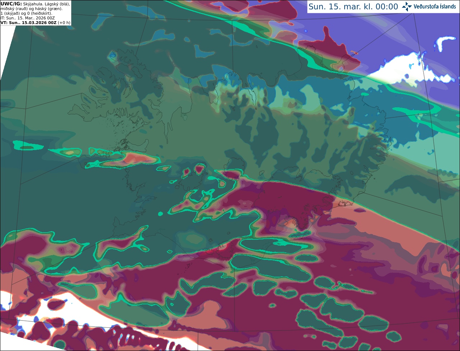Screen dimensions: 460x351
Task: Click the 'Veðurstofa Íslands' name text
Action: pos(435,6)
